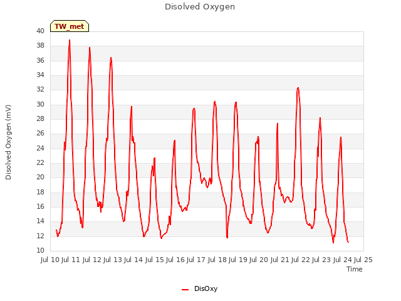Screen dimensions: 401x301
Task: Click the Disolved Oxygen chart title
Action: 200,7
